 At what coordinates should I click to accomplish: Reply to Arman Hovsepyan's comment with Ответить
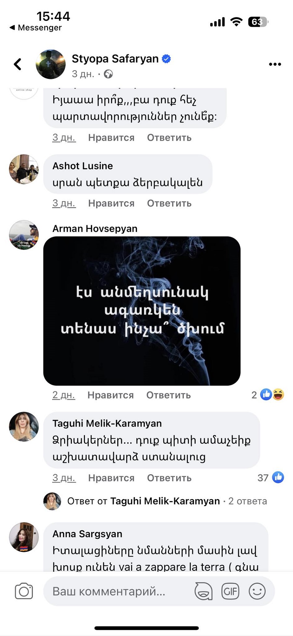click(x=169, y=395)
